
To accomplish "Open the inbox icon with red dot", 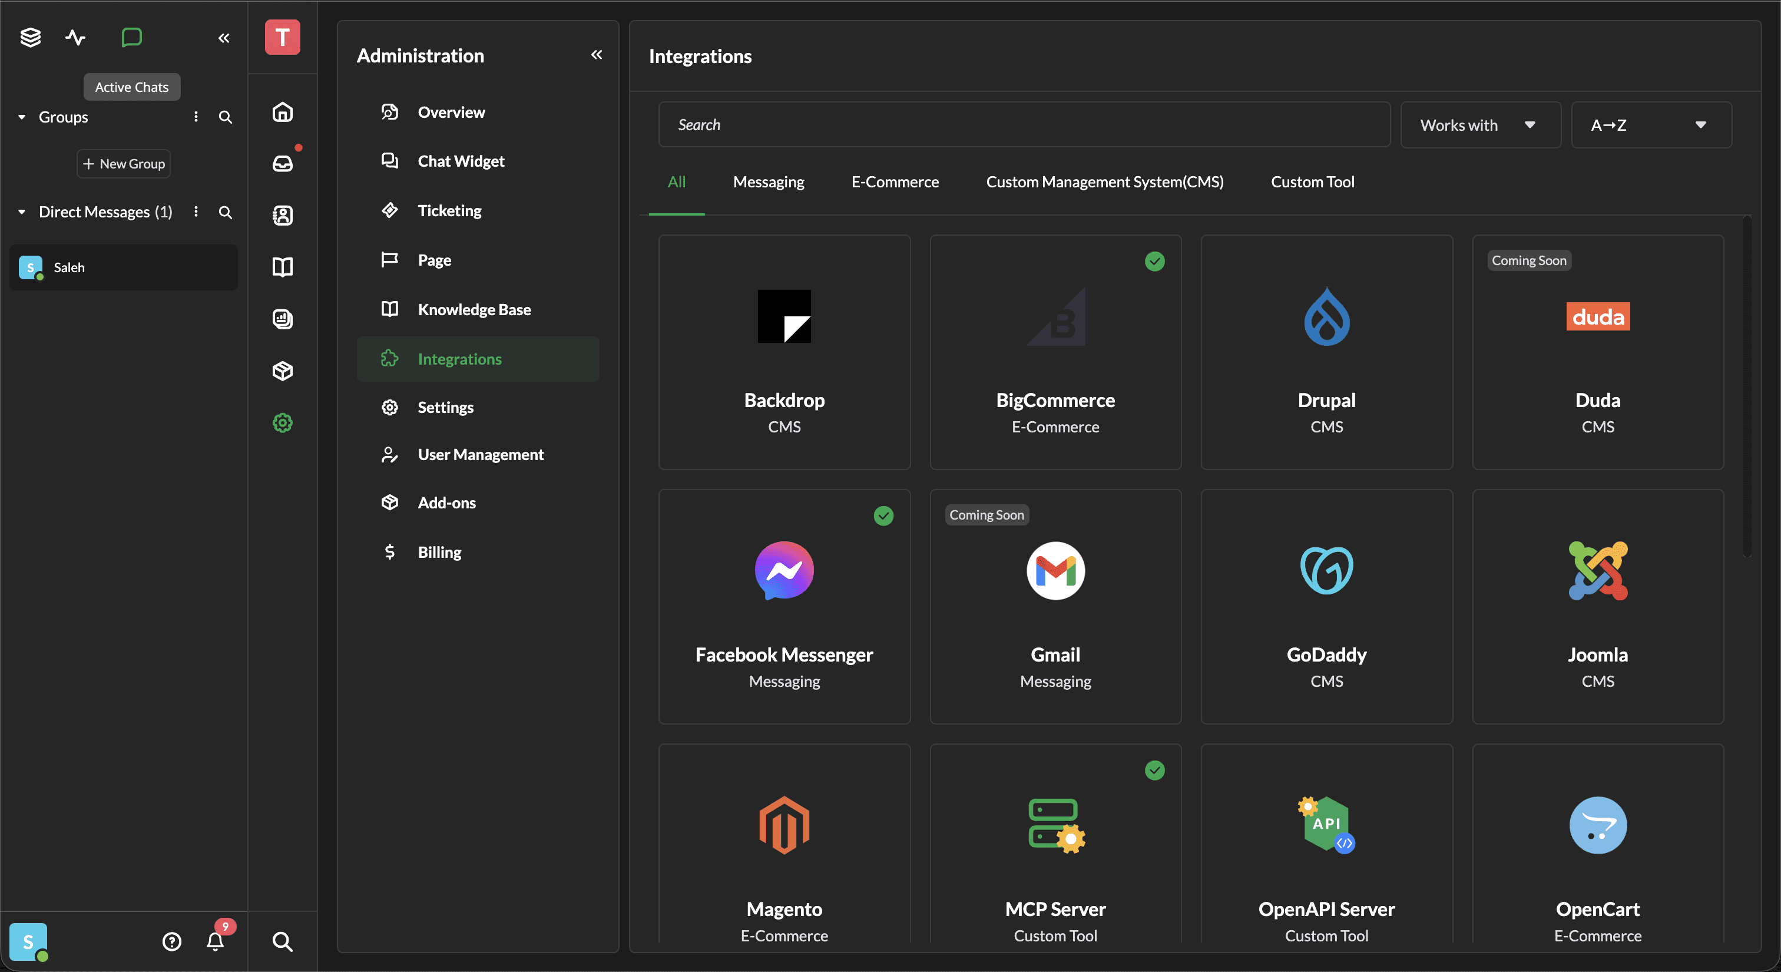I will (282, 164).
